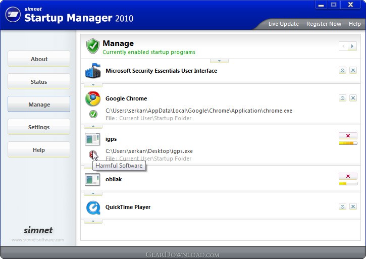Select the Manage section
The height and width of the screenshot is (259, 366).
39,104
